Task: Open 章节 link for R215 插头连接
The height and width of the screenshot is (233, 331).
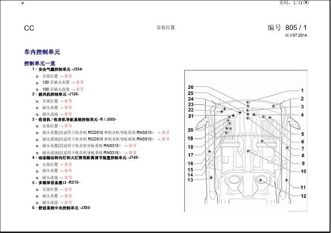Action: click(x=68, y=202)
